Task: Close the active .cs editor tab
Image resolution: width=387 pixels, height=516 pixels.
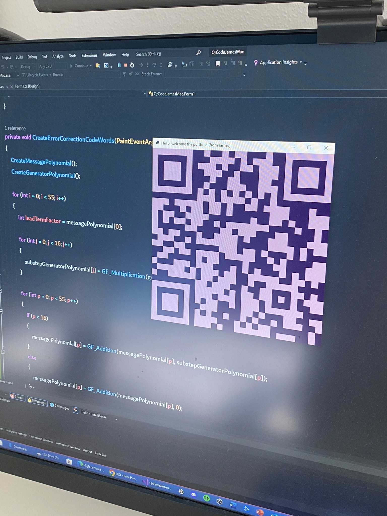Action: (12, 86)
